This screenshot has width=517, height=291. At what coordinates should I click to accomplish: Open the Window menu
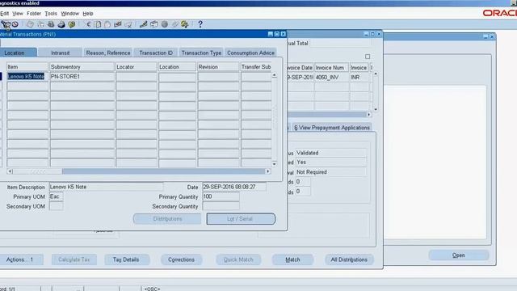70,14
